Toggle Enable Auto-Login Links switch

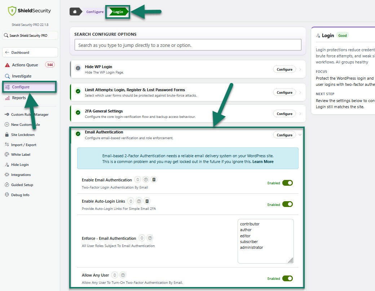[287, 204]
